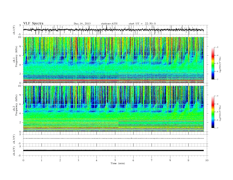Click the "Time (min)" x-axis label

pos(118,163)
